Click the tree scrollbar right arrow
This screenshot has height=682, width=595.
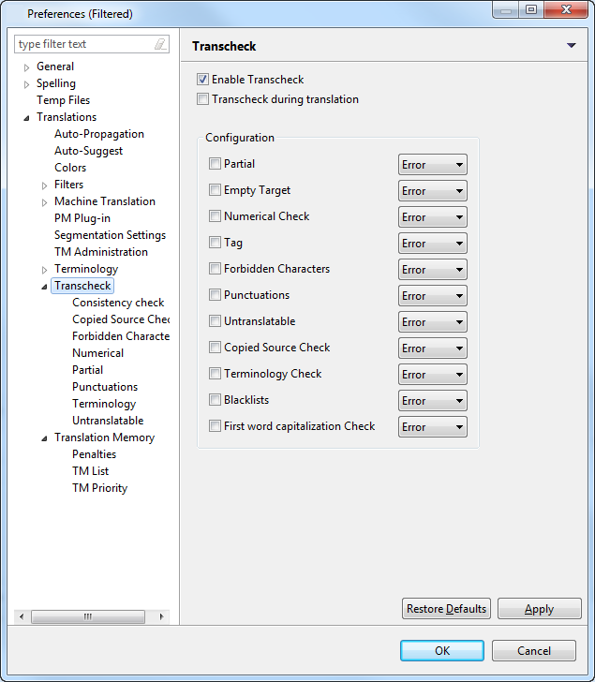pos(161,616)
